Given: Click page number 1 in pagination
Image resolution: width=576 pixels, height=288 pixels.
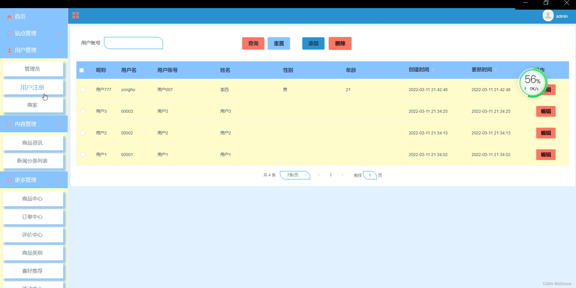Looking at the screenshot, I should tap(331, 175).
